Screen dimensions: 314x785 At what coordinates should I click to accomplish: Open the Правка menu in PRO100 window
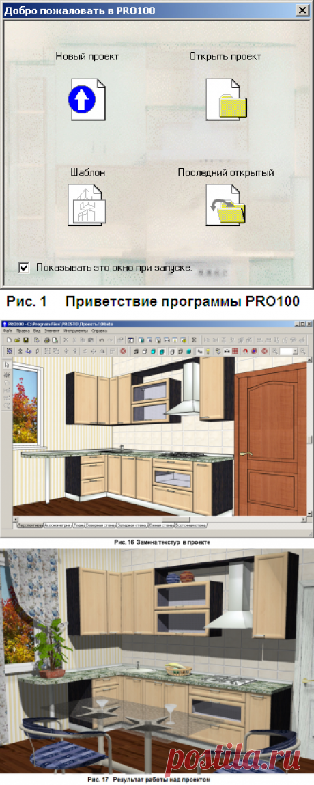(23, 331)
